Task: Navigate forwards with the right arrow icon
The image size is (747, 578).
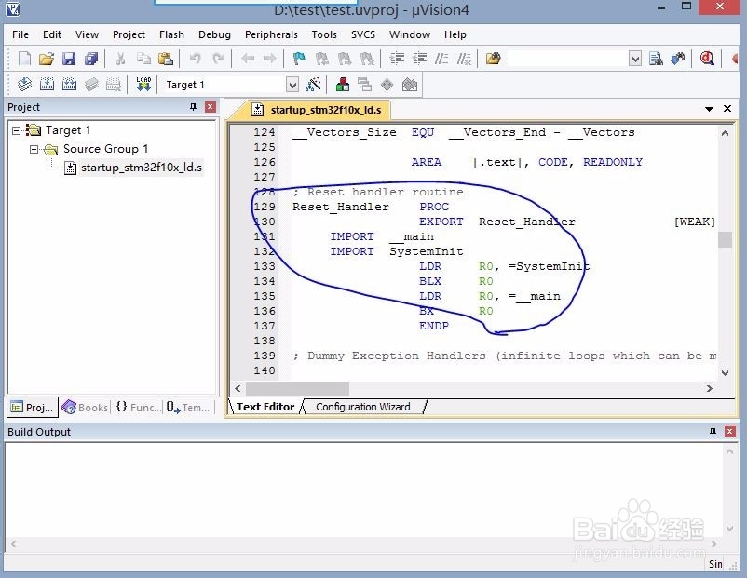Action: (269, 59)
